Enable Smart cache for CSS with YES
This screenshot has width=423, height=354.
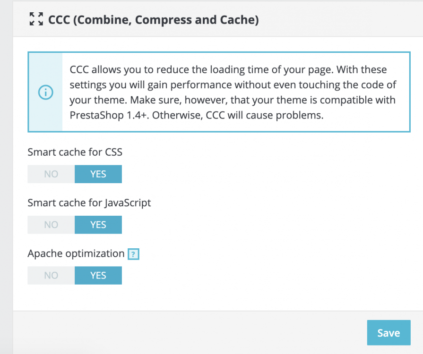click(98, 174)
